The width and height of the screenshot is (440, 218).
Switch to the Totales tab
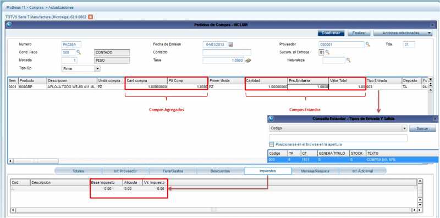(x=78, y=171)
